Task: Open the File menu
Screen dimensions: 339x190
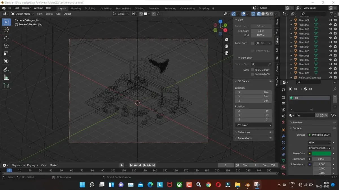Action: coord(9,8)
